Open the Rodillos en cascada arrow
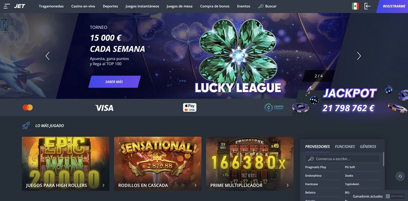408x201 pixels. pyautogui.click(x=195, y=185)
